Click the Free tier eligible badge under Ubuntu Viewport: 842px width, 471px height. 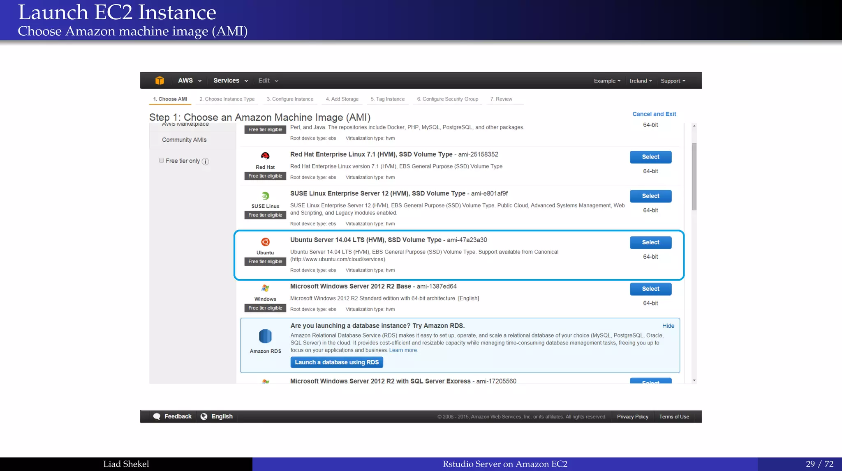coord(265,262)
